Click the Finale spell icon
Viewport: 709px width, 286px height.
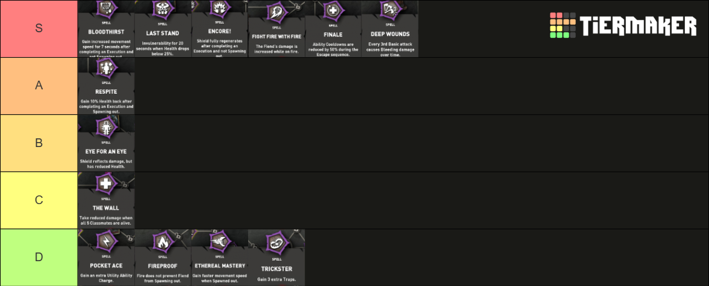(x=333, y=11)
